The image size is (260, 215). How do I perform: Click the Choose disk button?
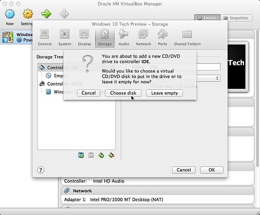[x=123, y=93]
